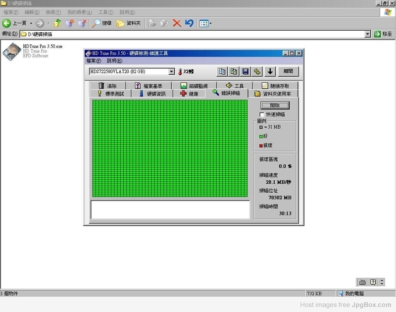Click the copy-to-clipboard icon in HD Tune
This screenshot has width=396, height=312.
pos(222,71)
